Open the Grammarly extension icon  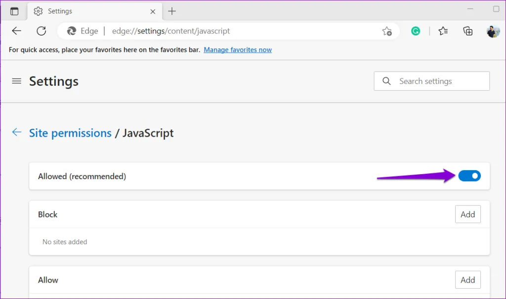click(416, 31)
